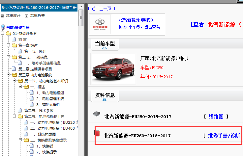Click the 当前:维修手册 root label
The image size is (243, 156).
pyautogui.click(x=18, y=28)
